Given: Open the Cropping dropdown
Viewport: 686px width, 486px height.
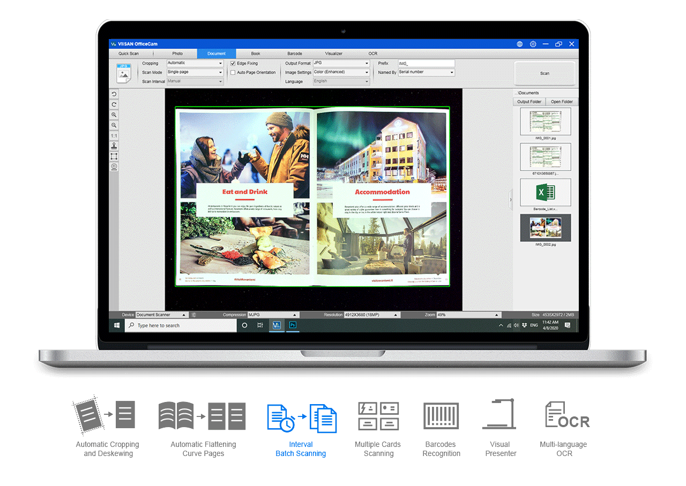Looking at the screenshot, I should pos(195,63).
